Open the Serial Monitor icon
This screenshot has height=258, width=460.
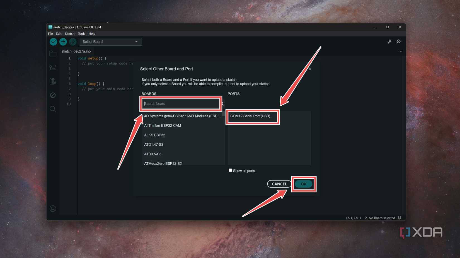(x=399, y=41)
